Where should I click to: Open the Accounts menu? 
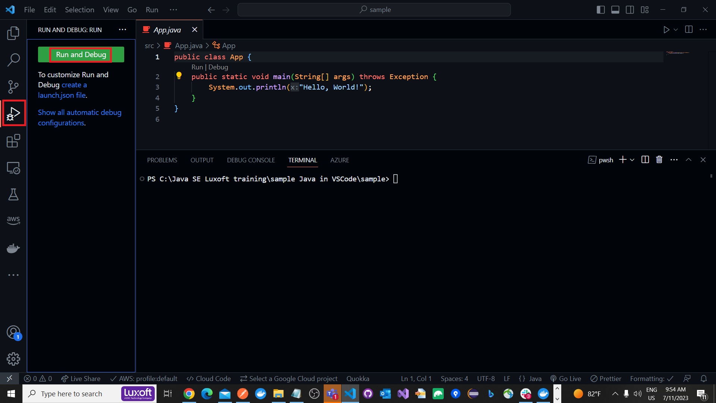(13, 332)
